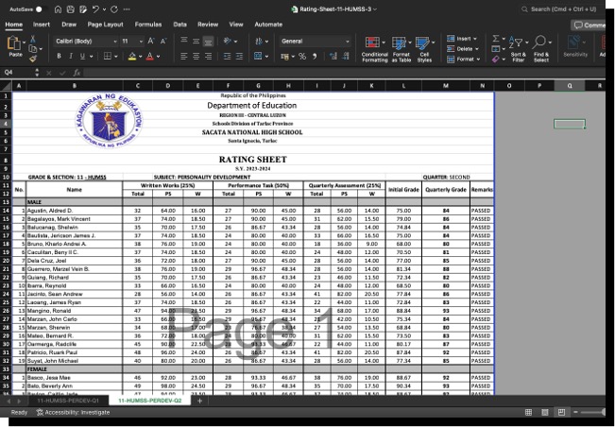Increase font size with large A icon
The width and height of the screenshot is (615, 427).
click(151, 41)
